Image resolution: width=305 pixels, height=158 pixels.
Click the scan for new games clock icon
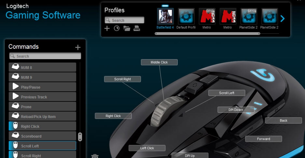point(117,28)
